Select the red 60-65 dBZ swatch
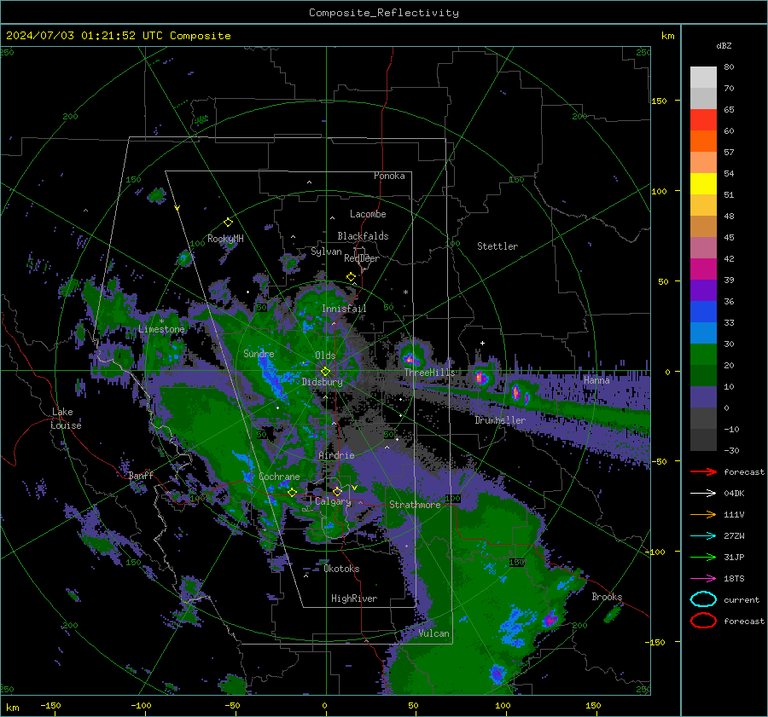 [x=703, y=120]
